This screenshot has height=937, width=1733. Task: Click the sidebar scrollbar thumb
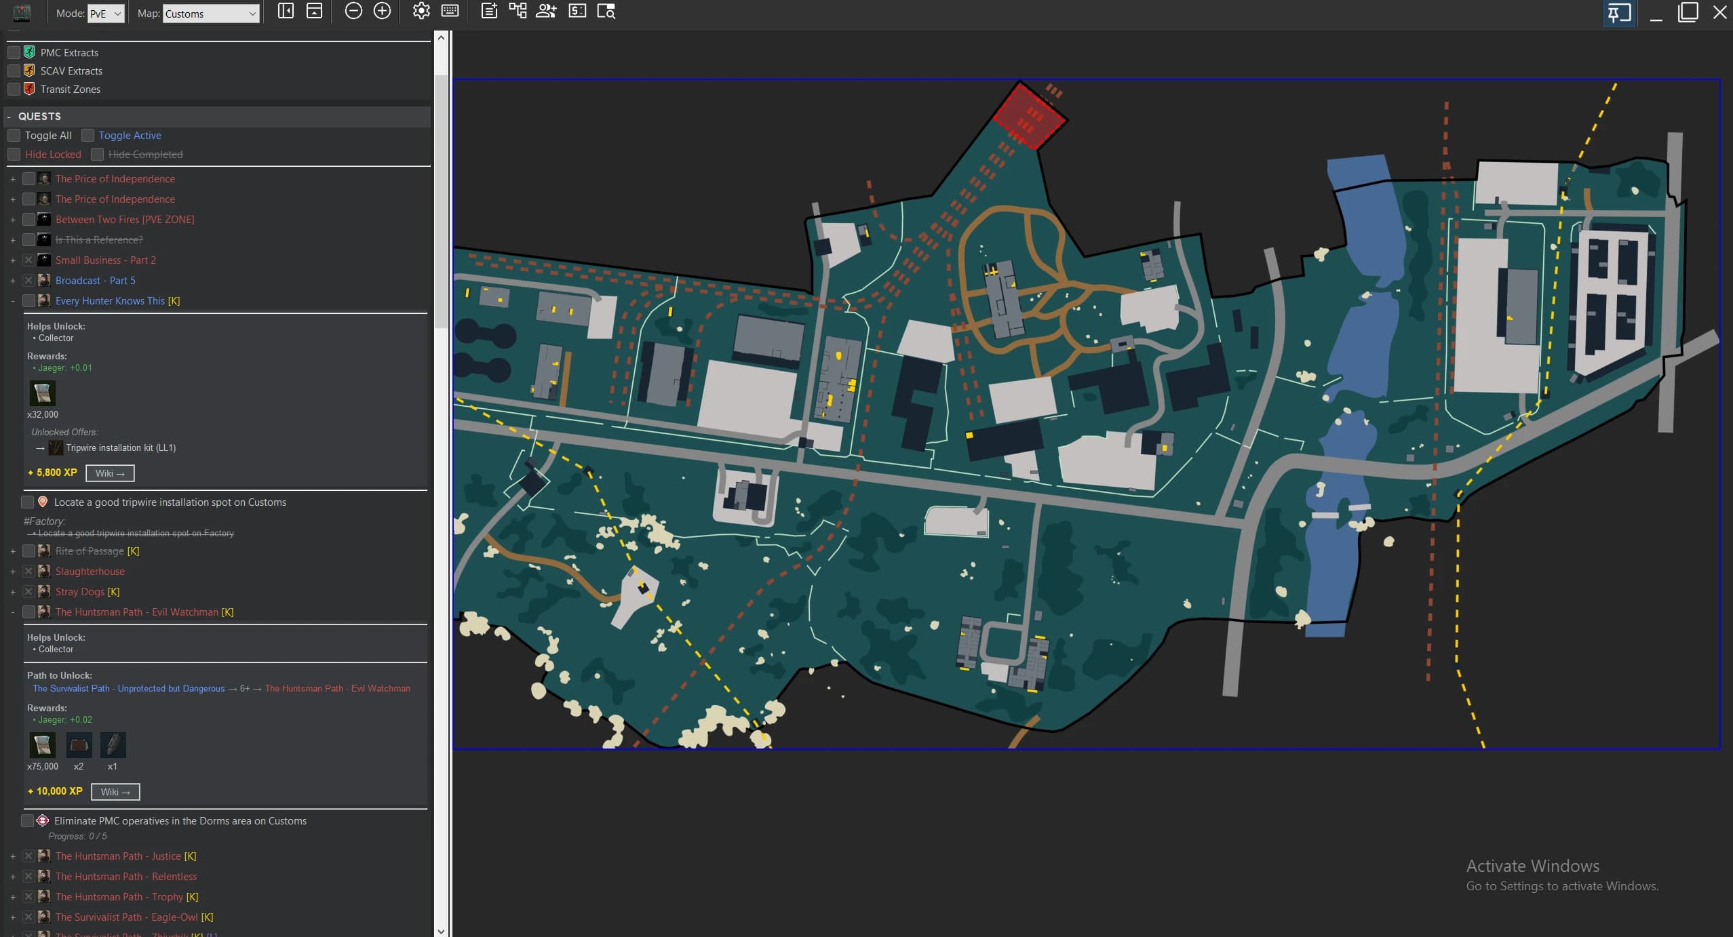pos(441,201)
